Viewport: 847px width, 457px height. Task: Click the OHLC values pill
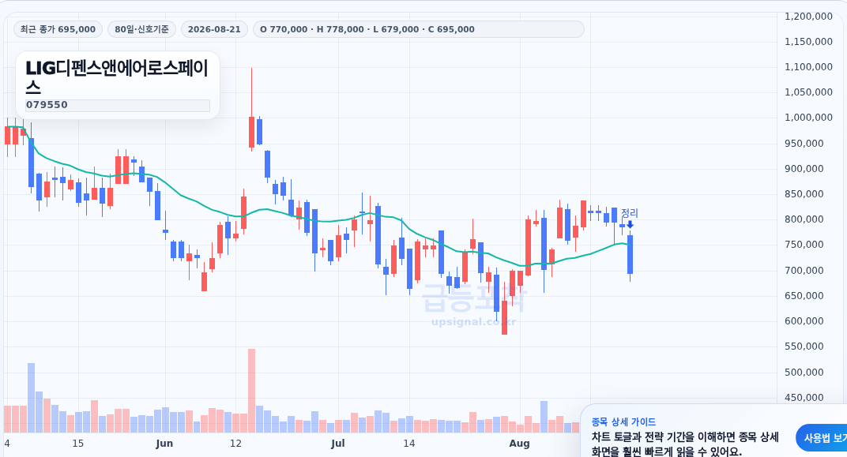pos(418,29)
